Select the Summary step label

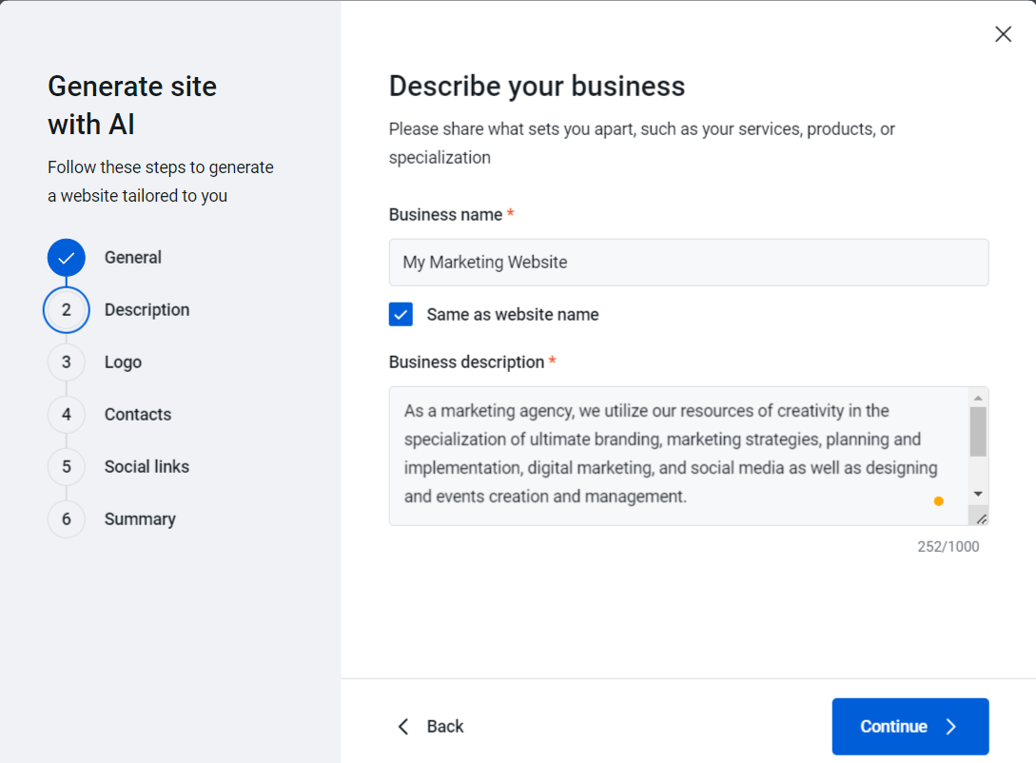(x=140, y=519)
